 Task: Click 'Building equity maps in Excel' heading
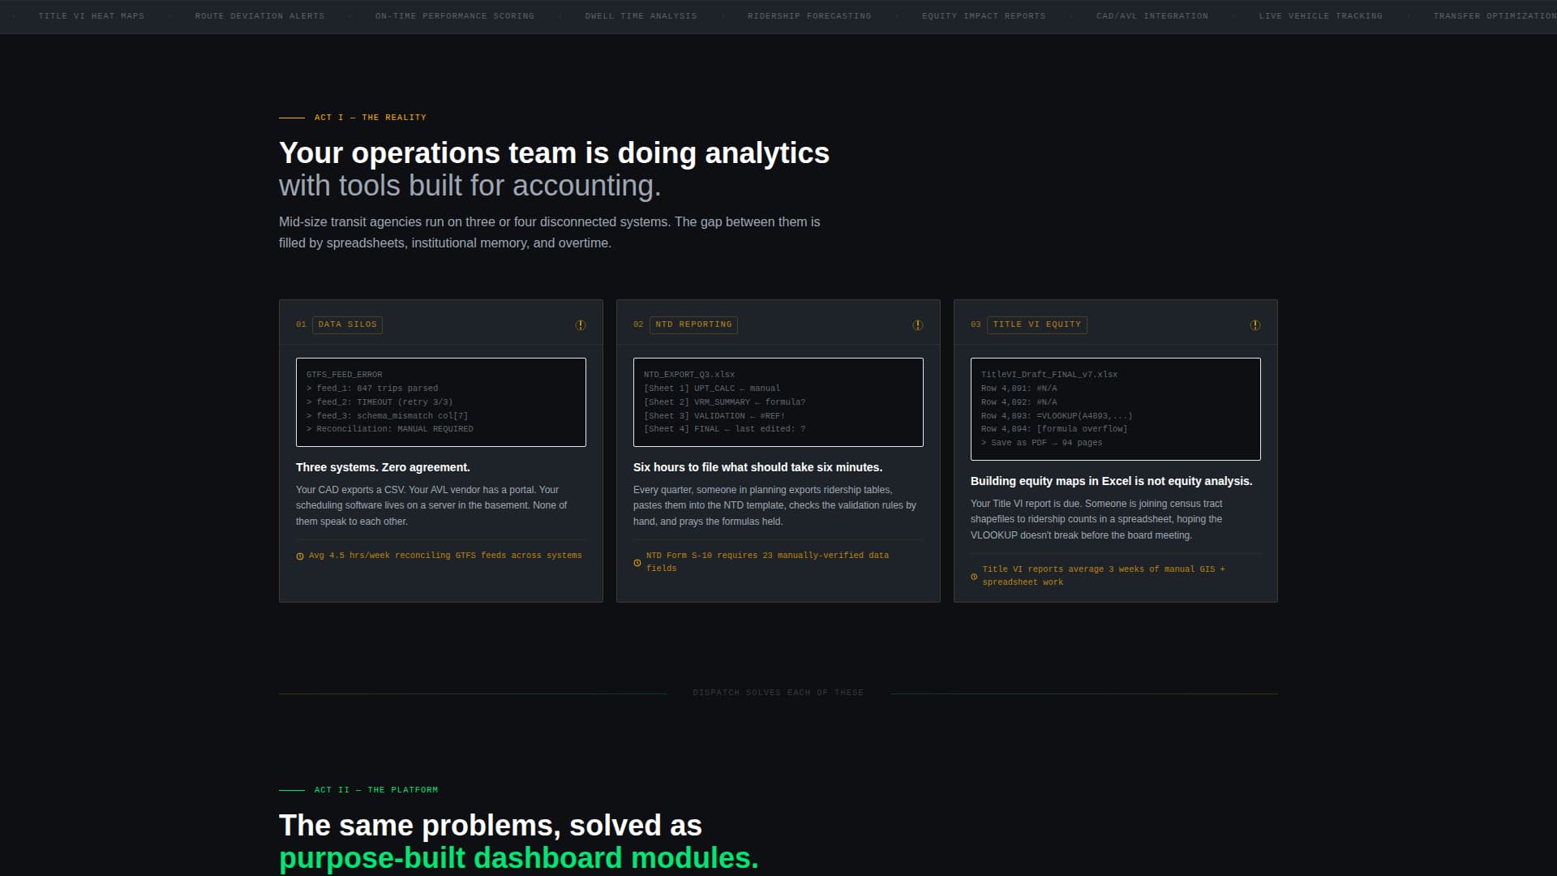click(x=1111, y=481)
